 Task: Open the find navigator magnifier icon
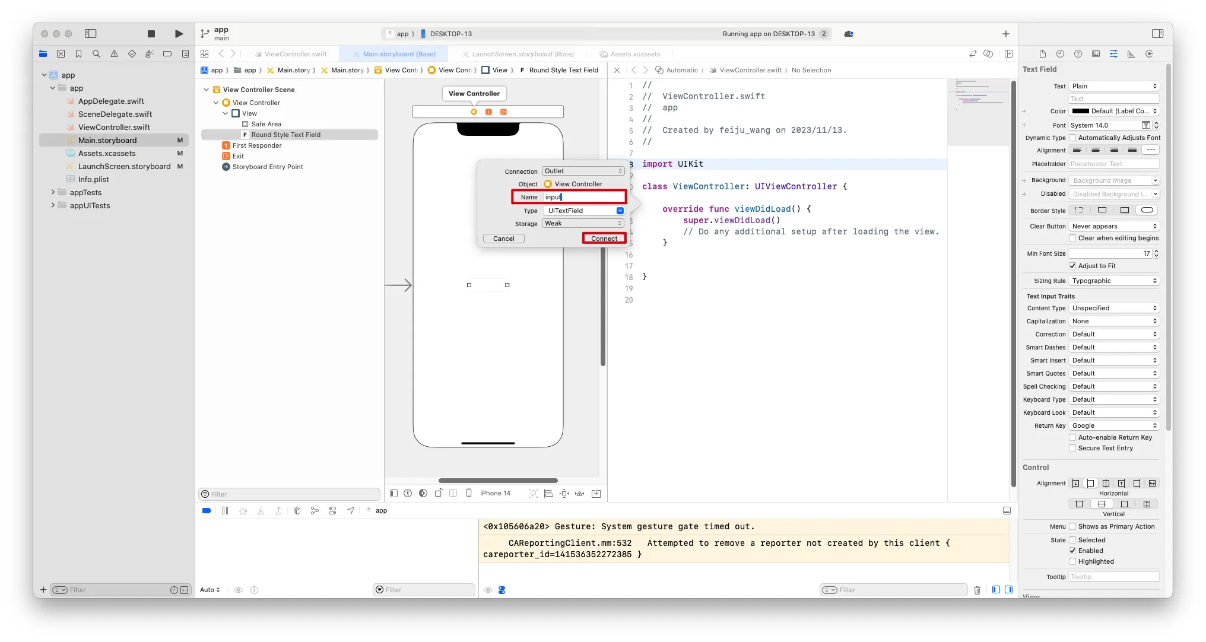tap(96, 54)
